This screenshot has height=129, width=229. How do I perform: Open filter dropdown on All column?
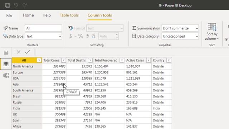tap(39, 60)
